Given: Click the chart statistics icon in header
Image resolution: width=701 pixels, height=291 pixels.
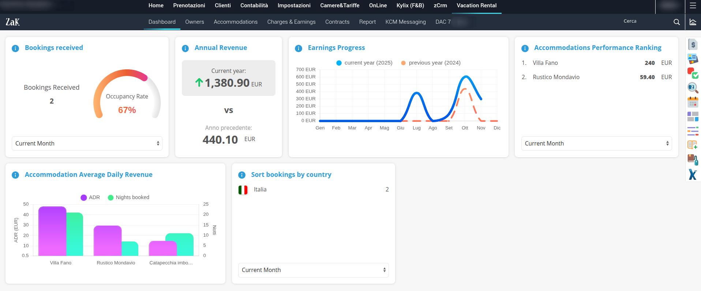Looking at the screenshot, I should [693, 22].
